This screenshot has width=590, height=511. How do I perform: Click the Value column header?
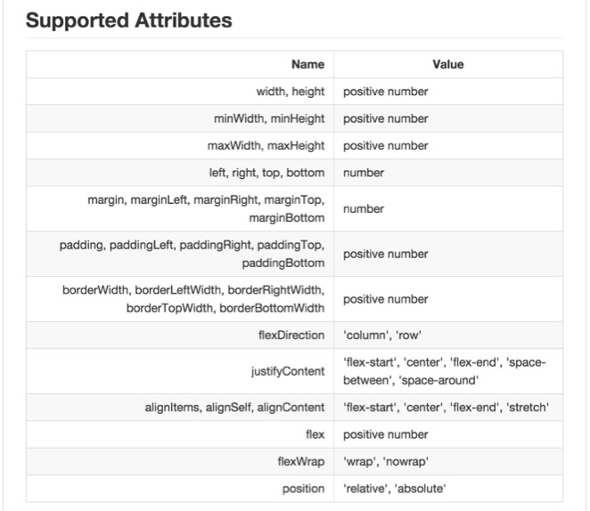[447, 64]
